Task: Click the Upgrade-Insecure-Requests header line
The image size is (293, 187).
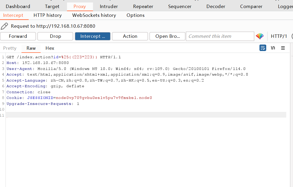Action: tap(43, 104)
